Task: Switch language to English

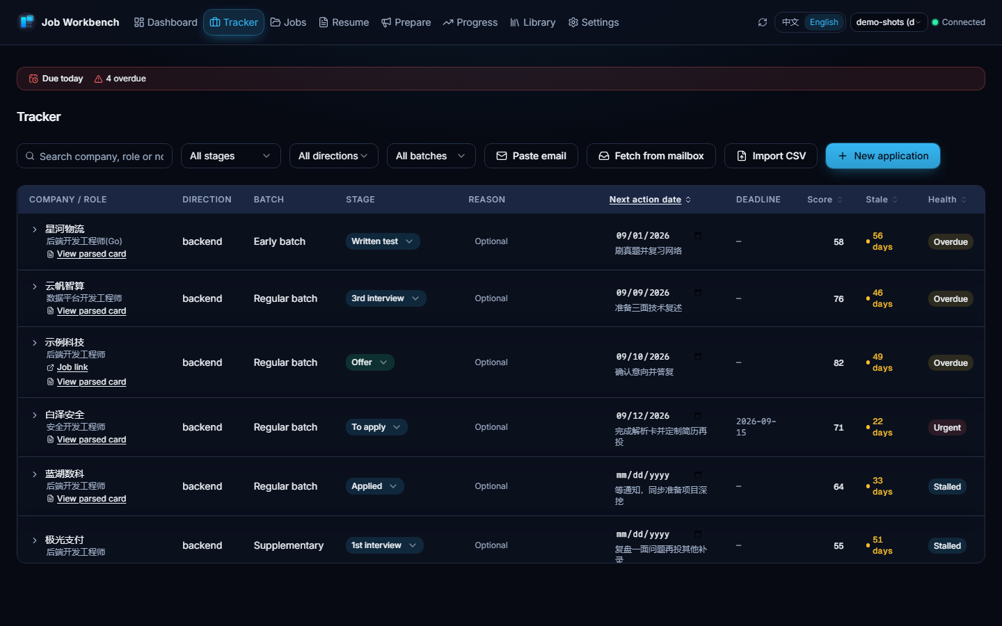Action: click(824, 22)
